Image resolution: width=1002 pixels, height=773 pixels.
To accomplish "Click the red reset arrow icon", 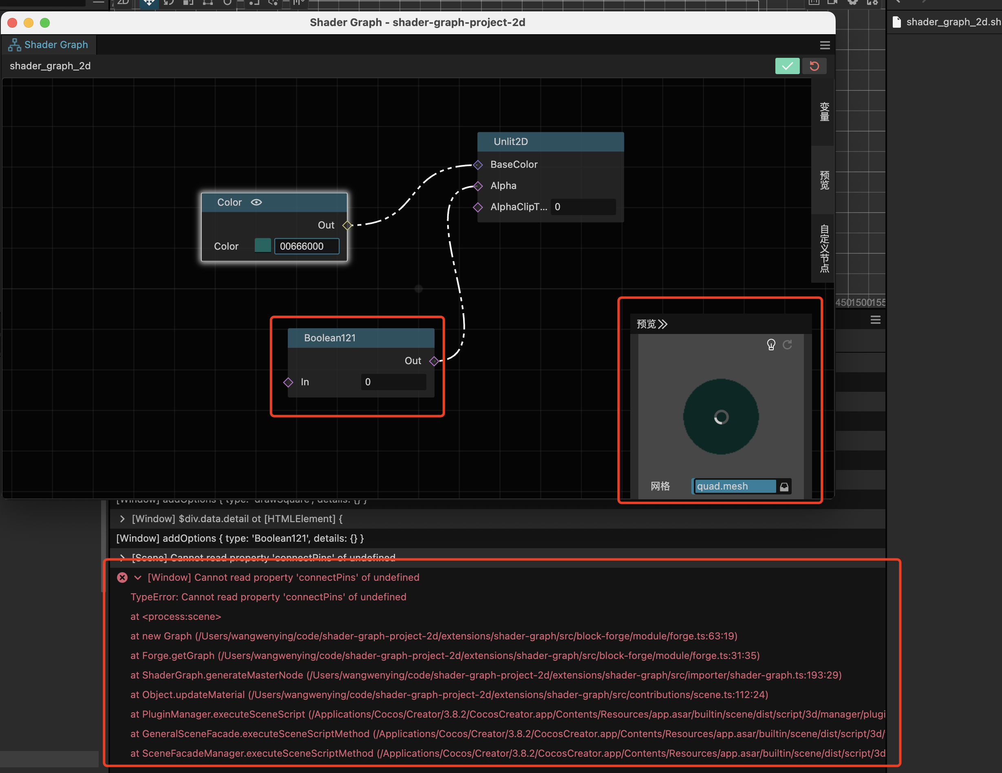I will click(x=814, y=66).
